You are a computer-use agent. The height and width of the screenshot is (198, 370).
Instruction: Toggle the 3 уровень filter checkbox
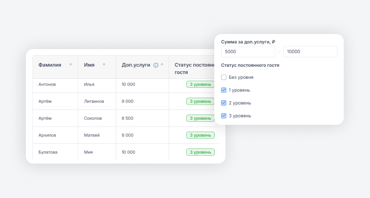click(x=224, y=116)
